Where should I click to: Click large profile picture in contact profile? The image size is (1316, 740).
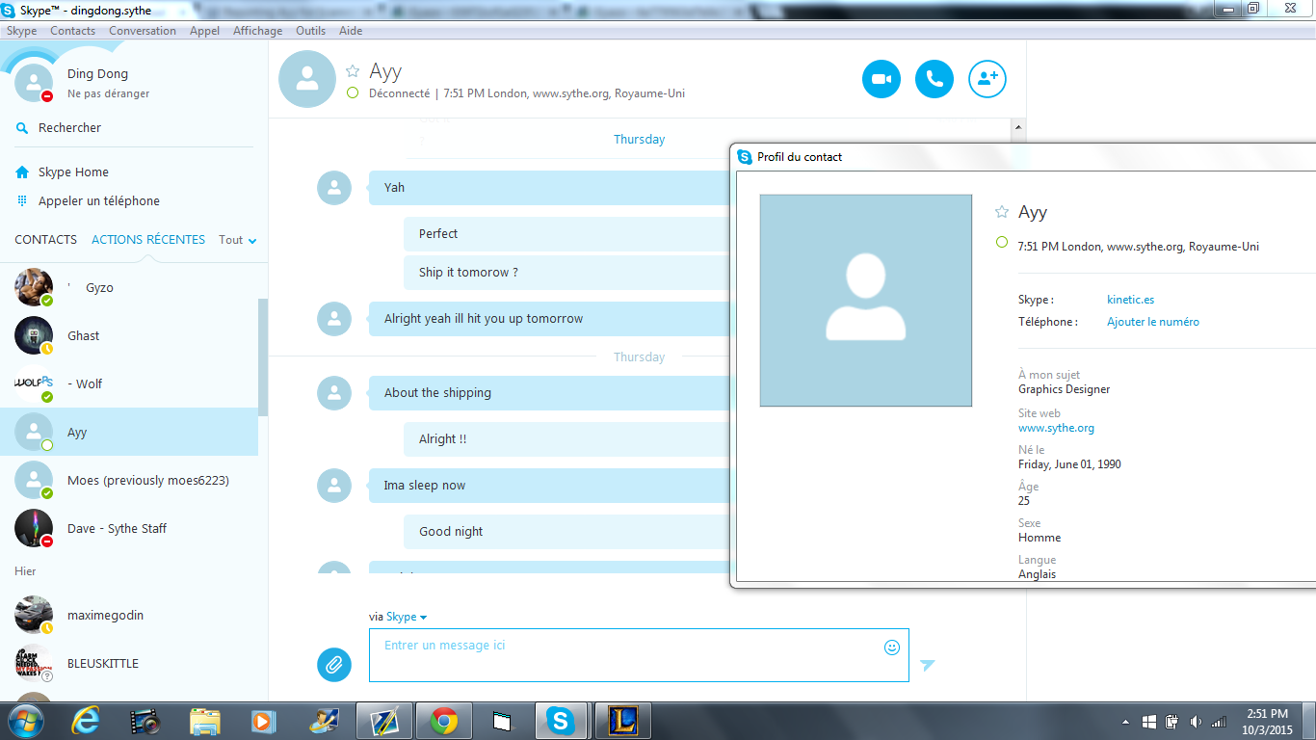coord(866,301)
